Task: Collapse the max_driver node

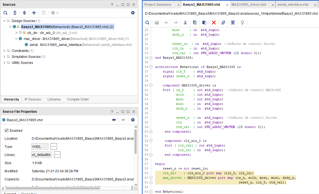Action: click(x=16, y=39)
